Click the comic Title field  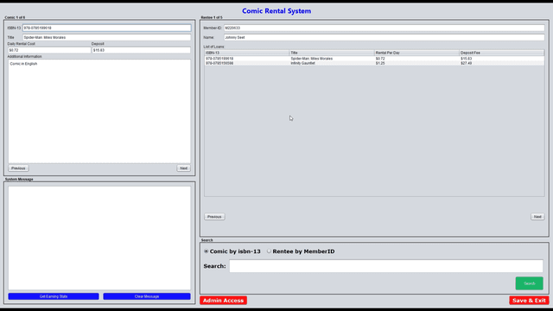(107, 37)
